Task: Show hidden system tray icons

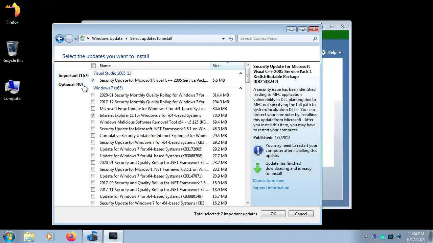Action: coord(366,237)
